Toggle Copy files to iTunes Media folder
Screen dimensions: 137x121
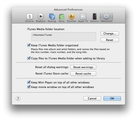tap(29, 58)
